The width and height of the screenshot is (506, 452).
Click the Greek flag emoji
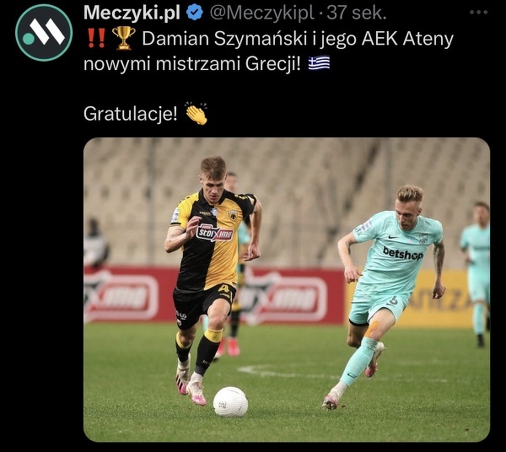click(319, 63)
